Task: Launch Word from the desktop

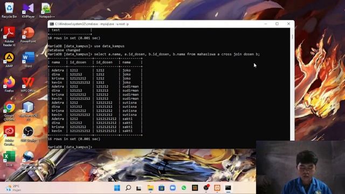Action: click(x=28, y=60)
